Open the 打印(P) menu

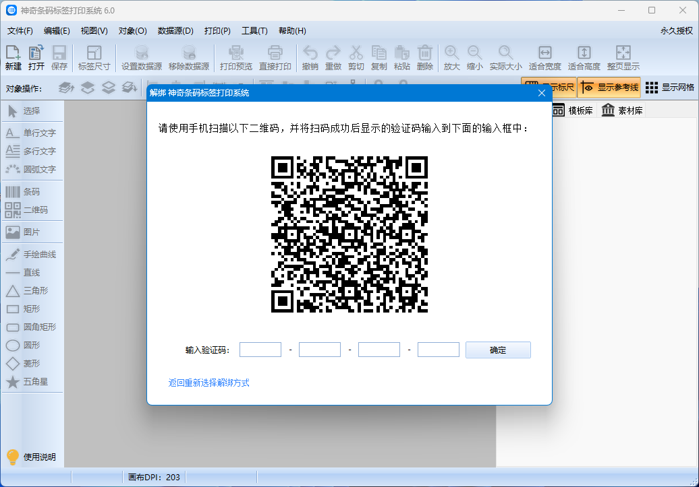point(217,31)
